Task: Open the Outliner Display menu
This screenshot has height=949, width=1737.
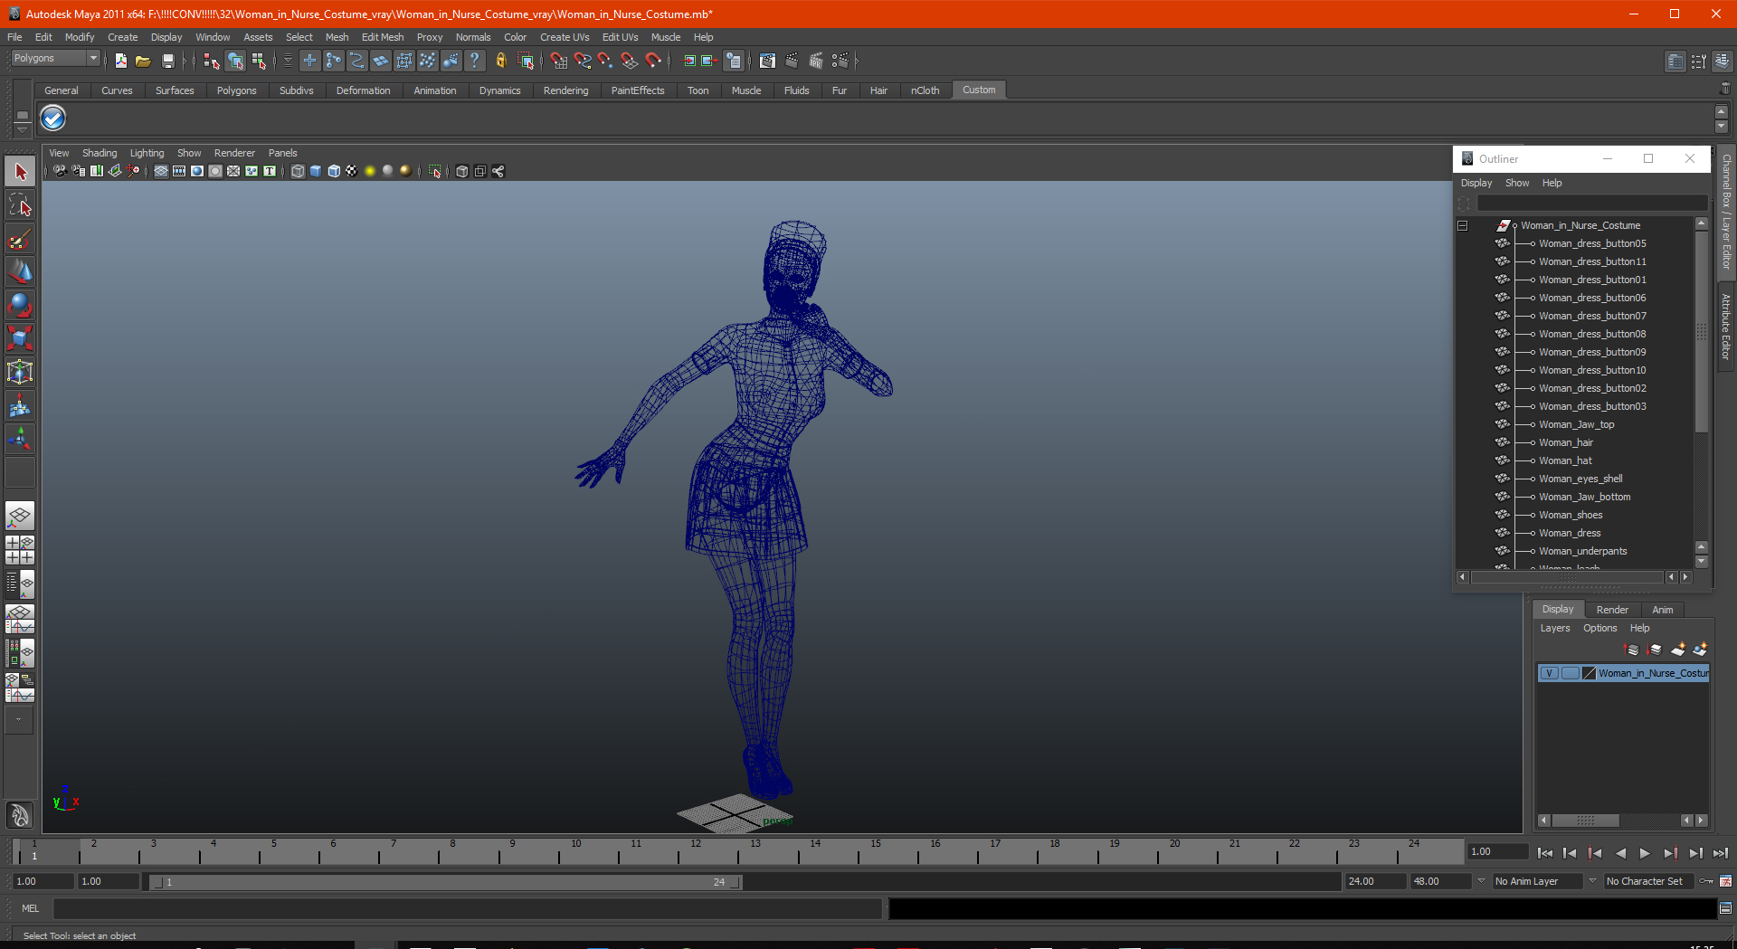Action: coord(1476,183)
